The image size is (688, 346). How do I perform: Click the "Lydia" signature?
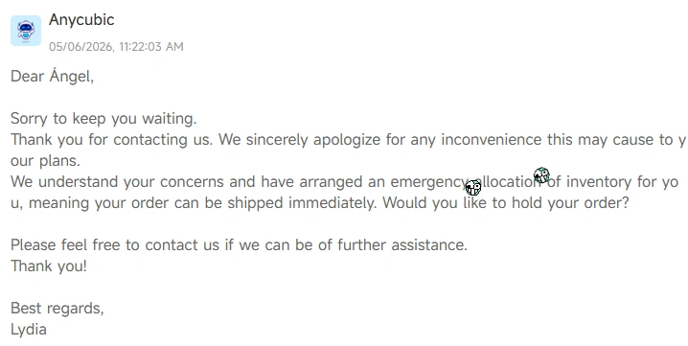pyautogui.click(x=29, y=330)
